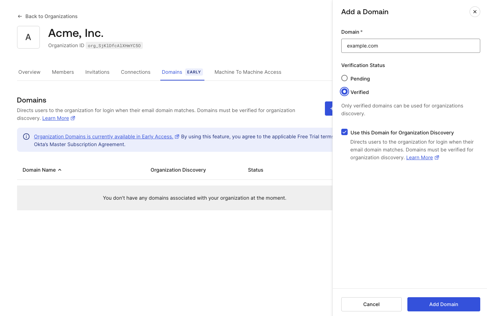Click inside the Domain input field
Viewport: 487px width, 316px height.
[410, 46]
